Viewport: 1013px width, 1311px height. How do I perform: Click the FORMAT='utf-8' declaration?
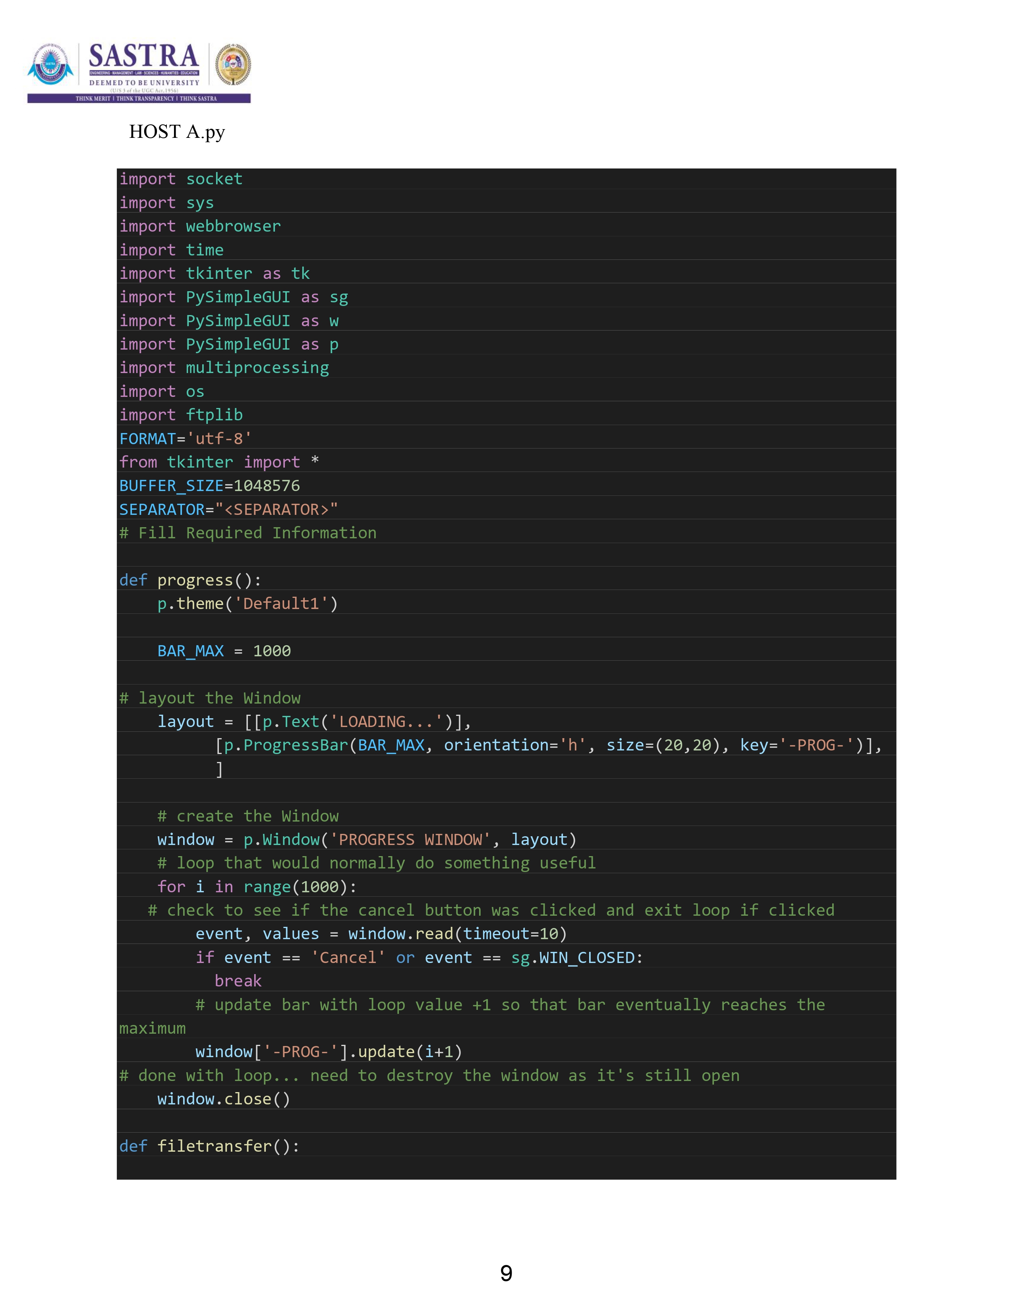[x=185, y=438]
